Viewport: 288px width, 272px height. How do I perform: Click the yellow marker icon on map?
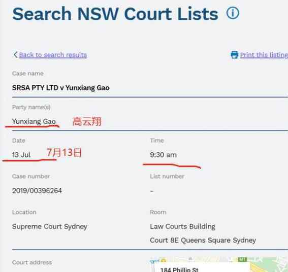[x=164, y=260]
